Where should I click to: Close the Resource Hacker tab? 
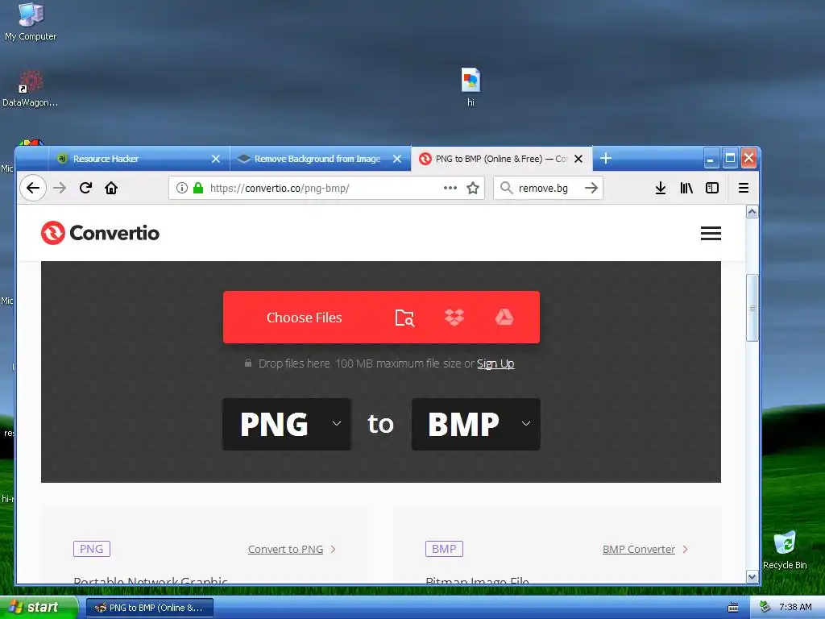tap(216, 159)
